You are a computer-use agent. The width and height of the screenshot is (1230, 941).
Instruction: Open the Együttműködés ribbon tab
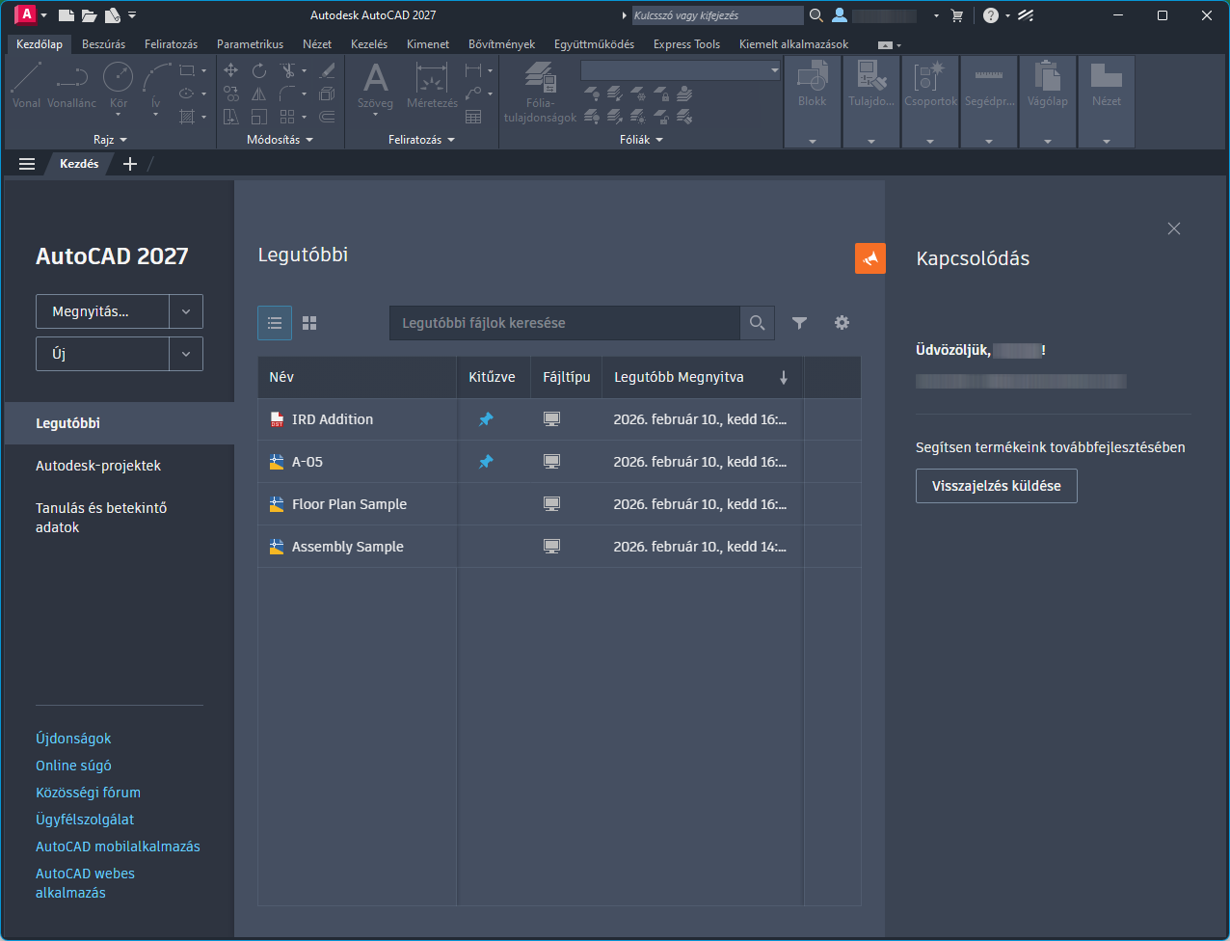click(594, 44)
